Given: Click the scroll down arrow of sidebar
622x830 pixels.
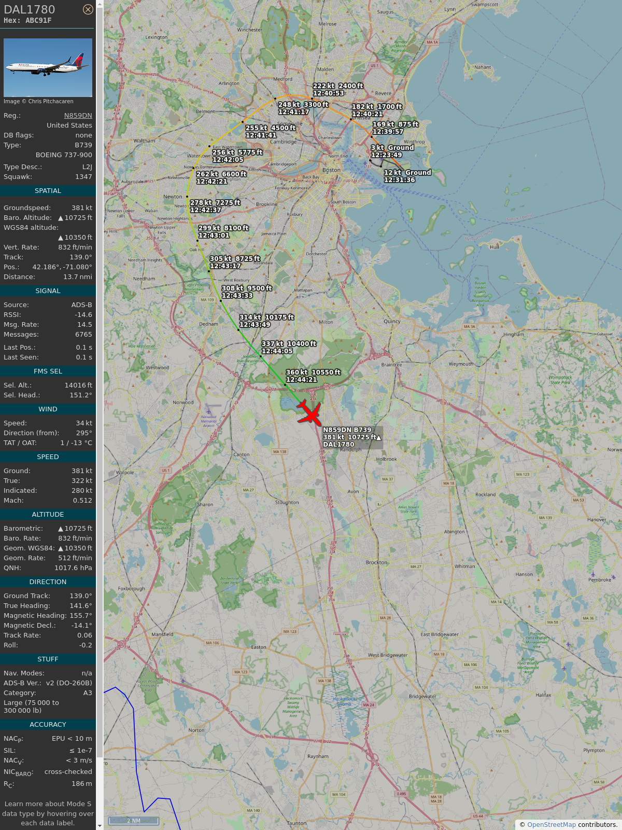Looking at the screenshot, I should pyautogui.click(x=100, y=825).
